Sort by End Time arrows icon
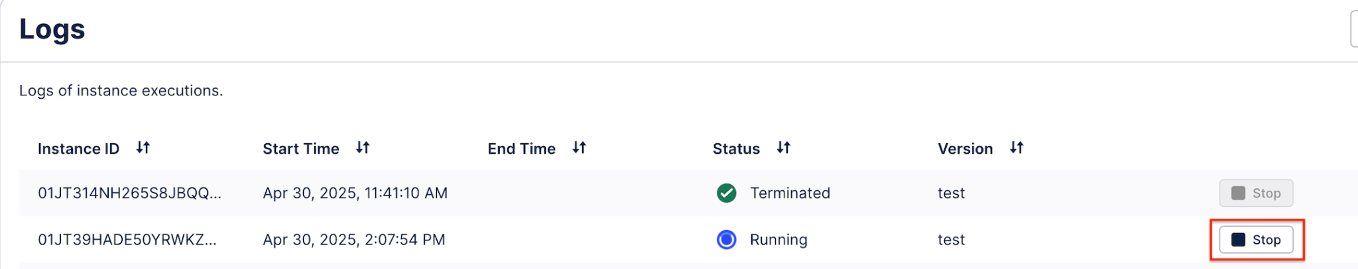Image resolution: width=1358 pixels, height=269 pixels. coord(580,148)
